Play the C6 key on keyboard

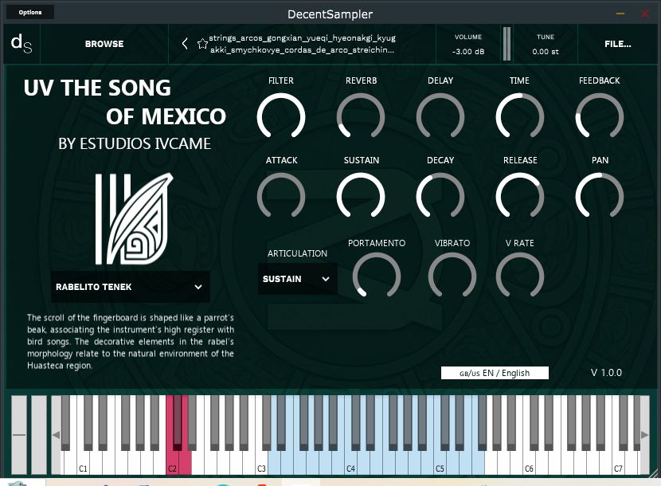[x=529, y=464]
